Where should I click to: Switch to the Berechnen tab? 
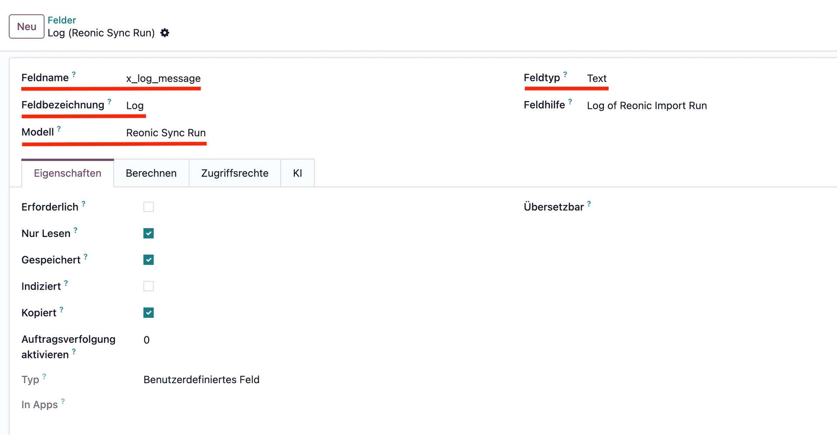pyautogui.click(x=151, y=173)
